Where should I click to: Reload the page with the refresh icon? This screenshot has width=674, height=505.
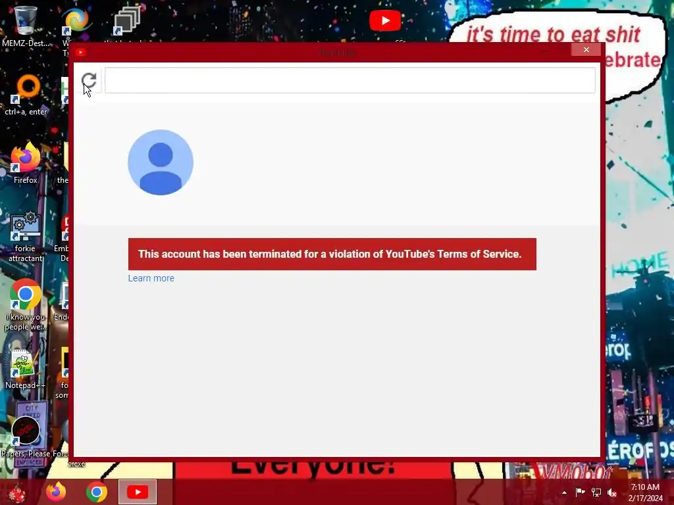(x=89, y=80)
